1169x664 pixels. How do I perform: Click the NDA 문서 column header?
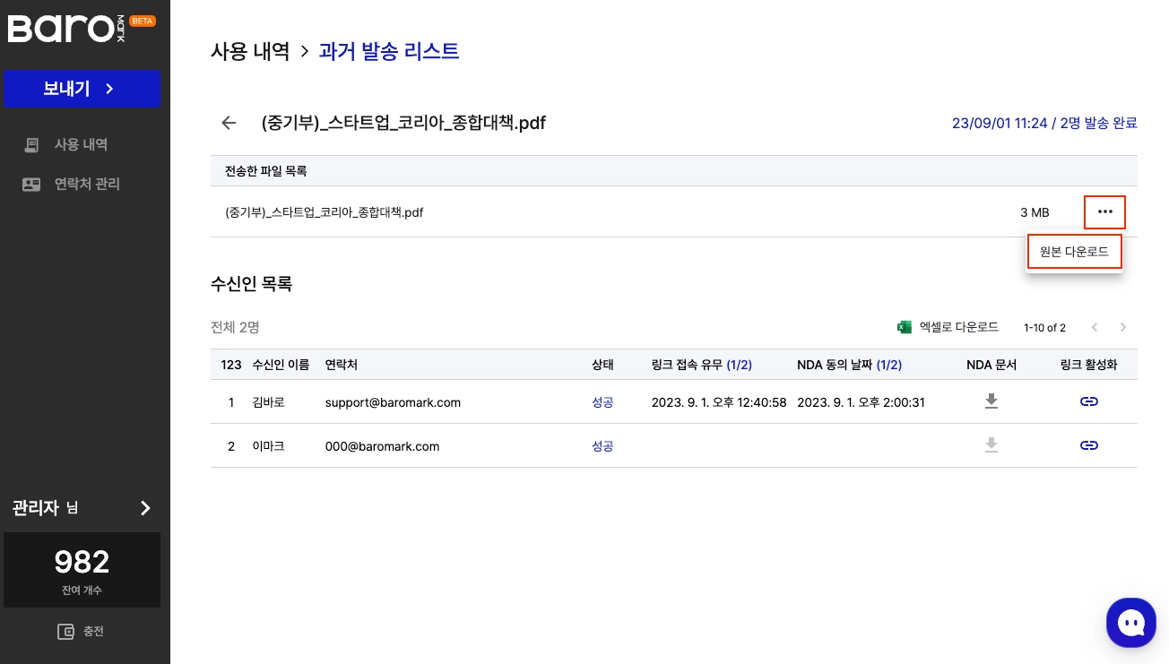click(x=991, y=365)
